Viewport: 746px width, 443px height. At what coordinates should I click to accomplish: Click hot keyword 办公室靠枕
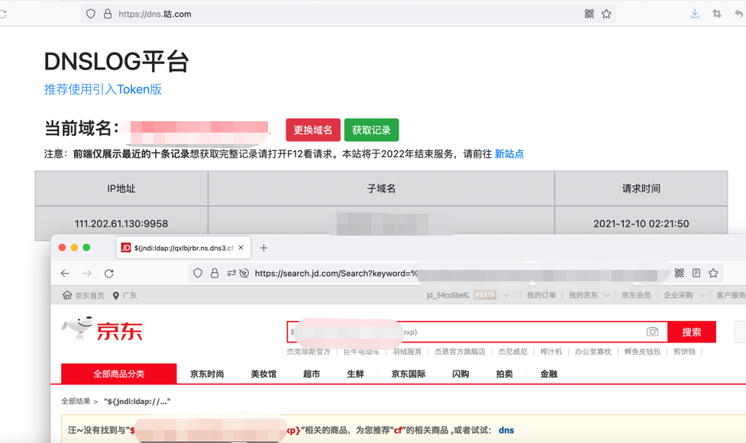point(593,352)
